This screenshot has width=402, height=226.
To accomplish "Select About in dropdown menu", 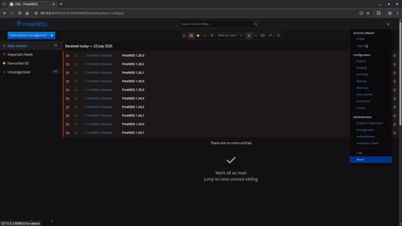I will 371,160.
